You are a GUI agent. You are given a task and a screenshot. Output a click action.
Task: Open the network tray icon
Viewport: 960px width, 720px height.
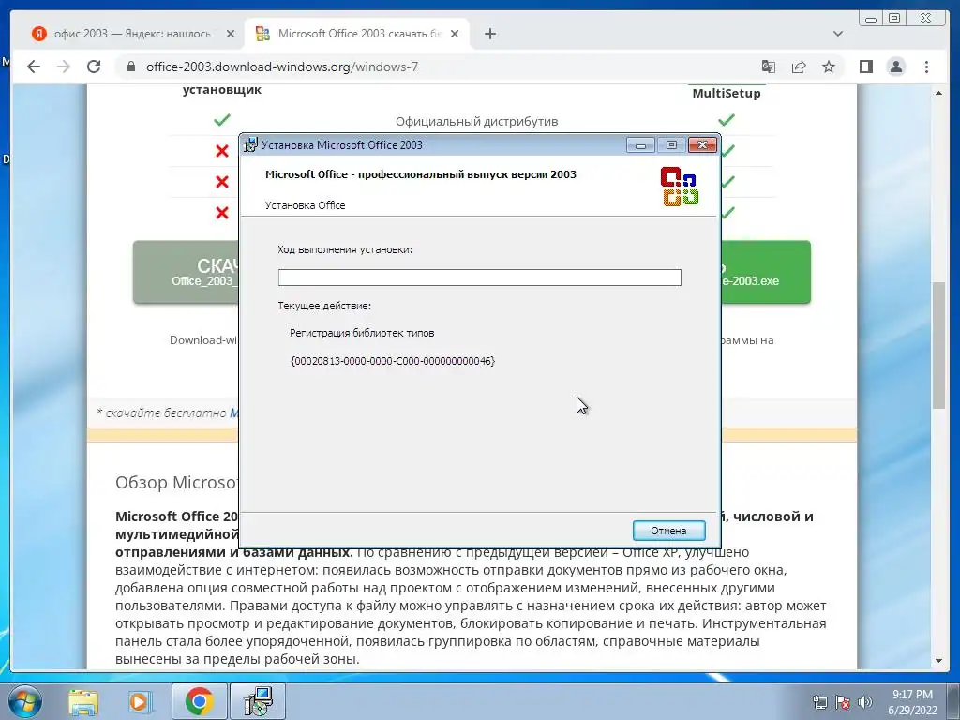tap(819, 702)
